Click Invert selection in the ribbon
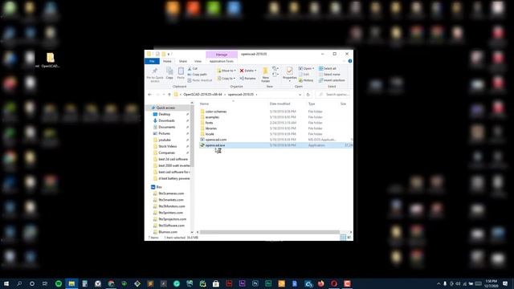Screen dimensions: 514x289 [x=332, y=80]
